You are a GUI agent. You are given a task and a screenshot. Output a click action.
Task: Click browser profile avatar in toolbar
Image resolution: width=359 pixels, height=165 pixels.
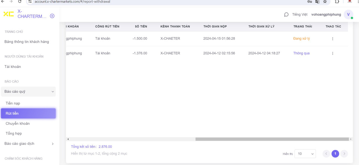[350, 1]
